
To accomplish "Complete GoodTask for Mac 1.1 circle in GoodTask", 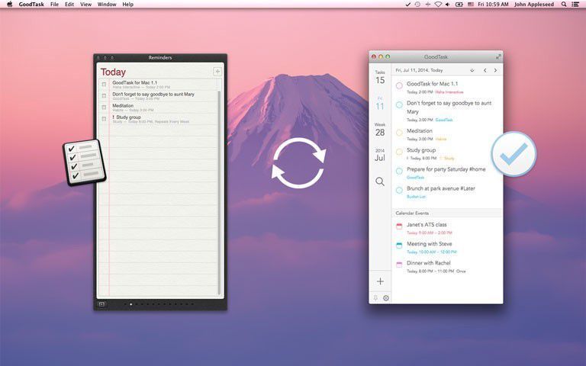I will point(399,85).
